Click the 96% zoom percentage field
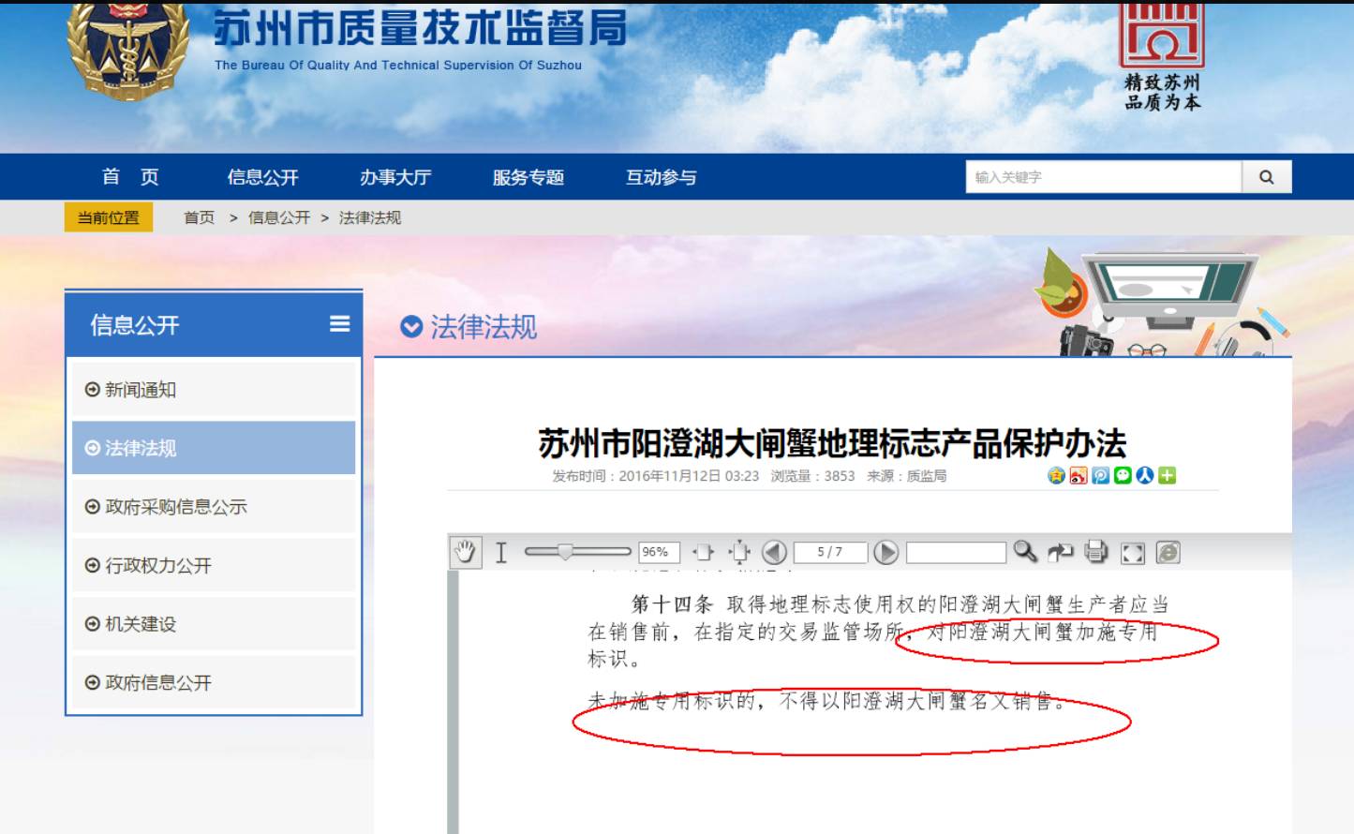 point(659,552)
